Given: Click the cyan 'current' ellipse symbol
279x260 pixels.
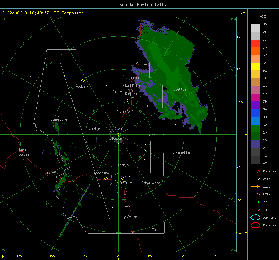Looking at the screenshot, I should [x=255, y=217].
